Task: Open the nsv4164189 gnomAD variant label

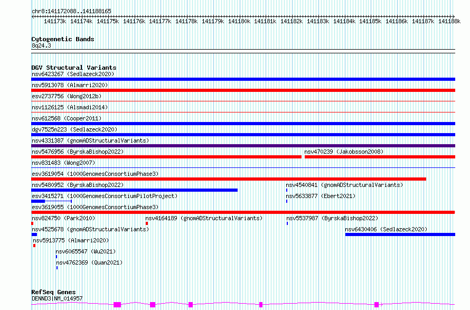Action: click(x=204, y=218)
